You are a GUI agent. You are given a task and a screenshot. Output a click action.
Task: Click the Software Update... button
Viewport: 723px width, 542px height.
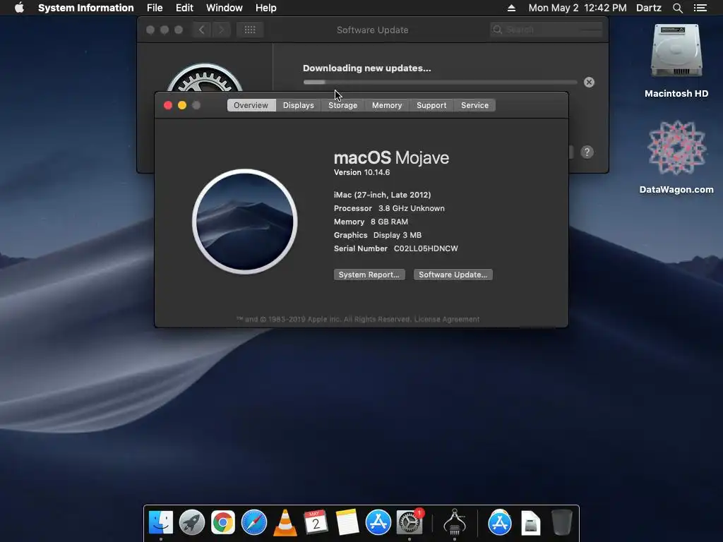tap(453, 275)
